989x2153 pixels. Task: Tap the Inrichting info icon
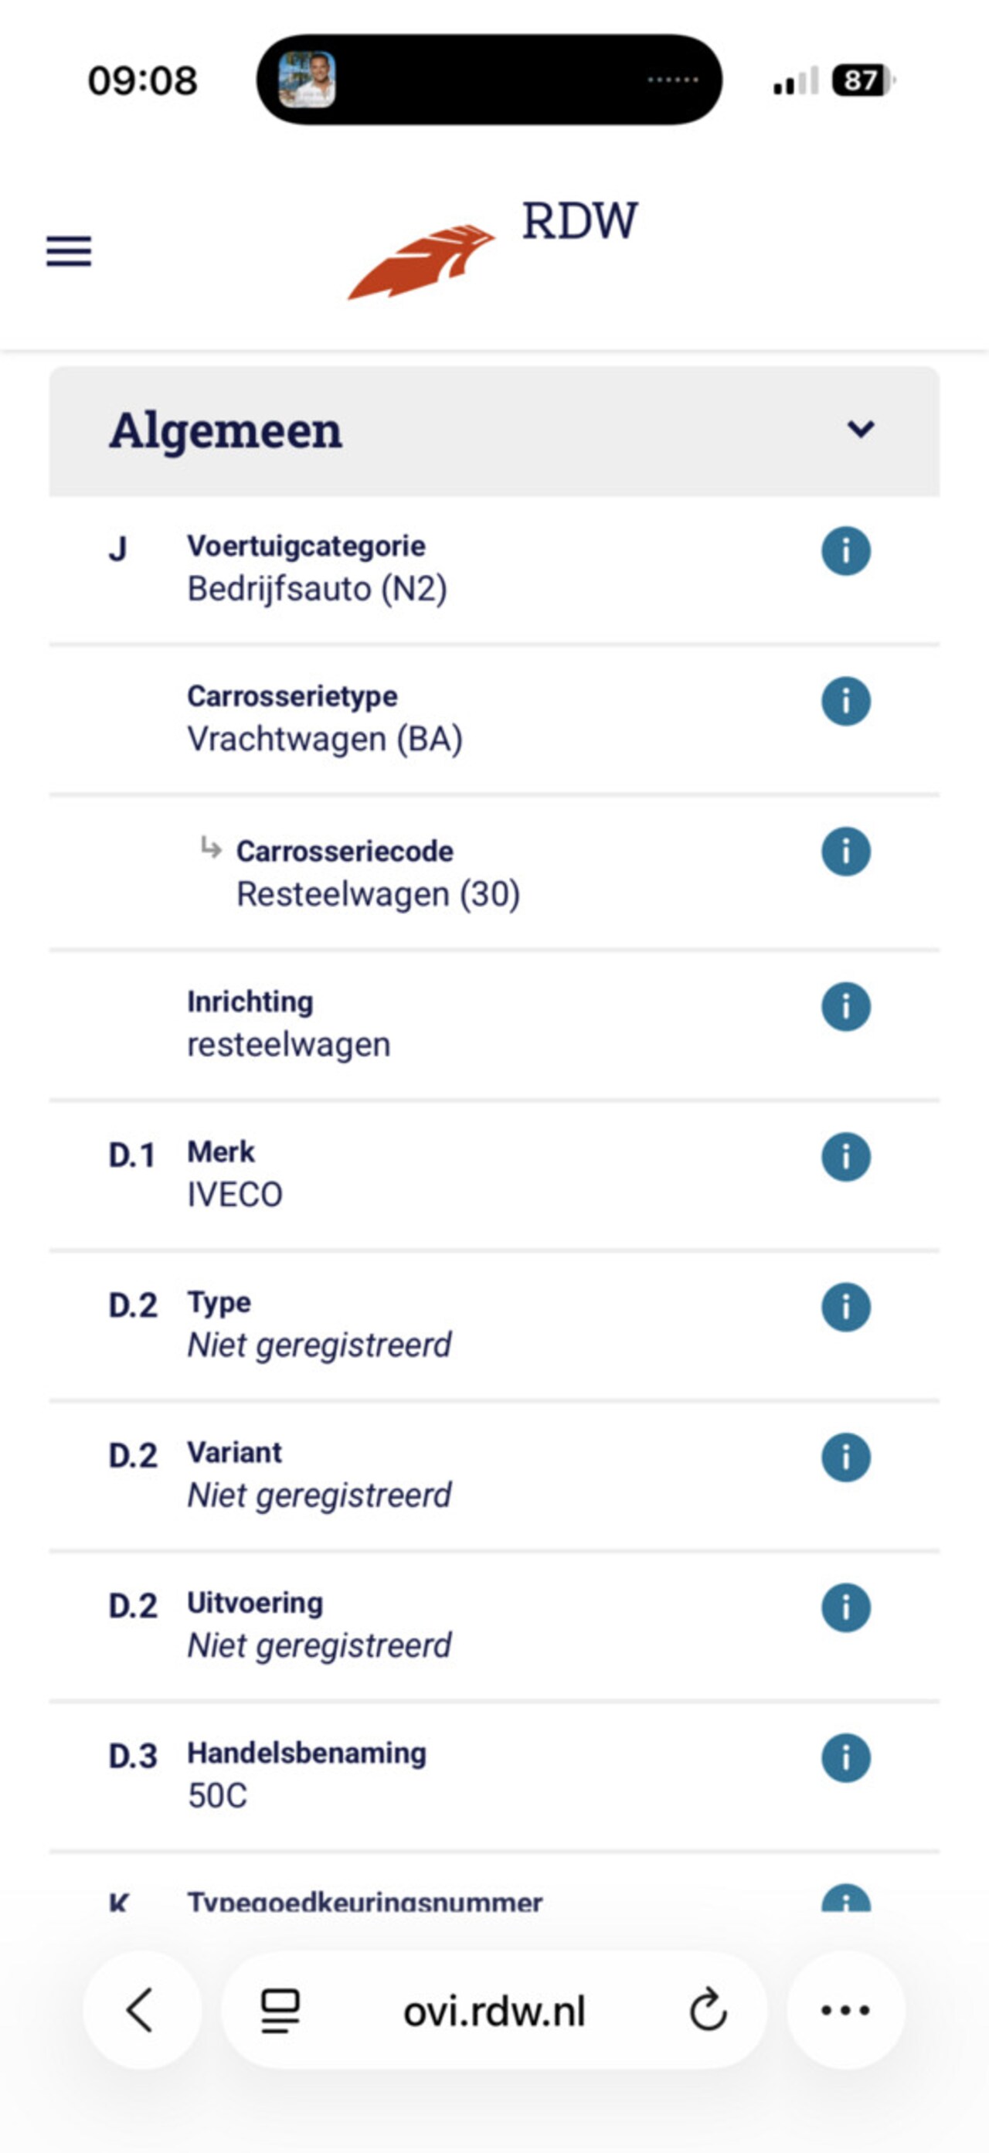tap(845, 1006)
